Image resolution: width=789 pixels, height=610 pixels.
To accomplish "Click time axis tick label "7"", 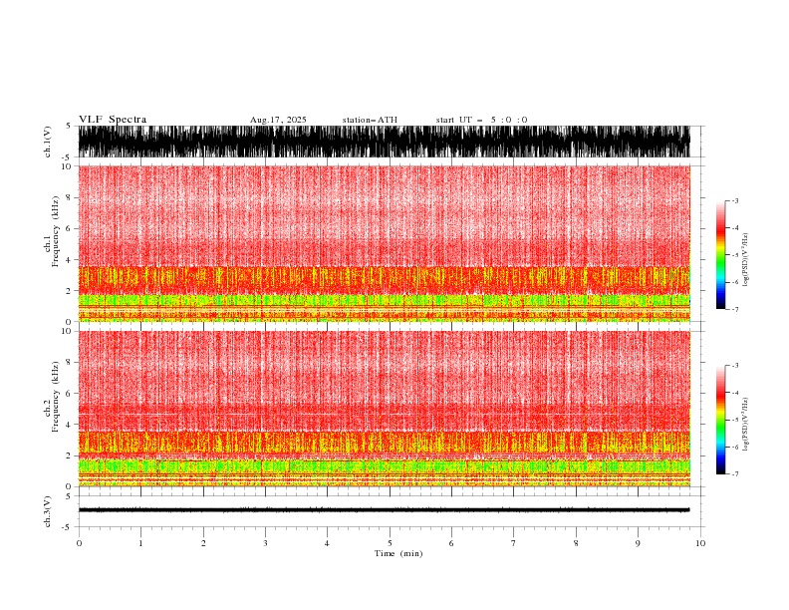I will coord(514,543).
